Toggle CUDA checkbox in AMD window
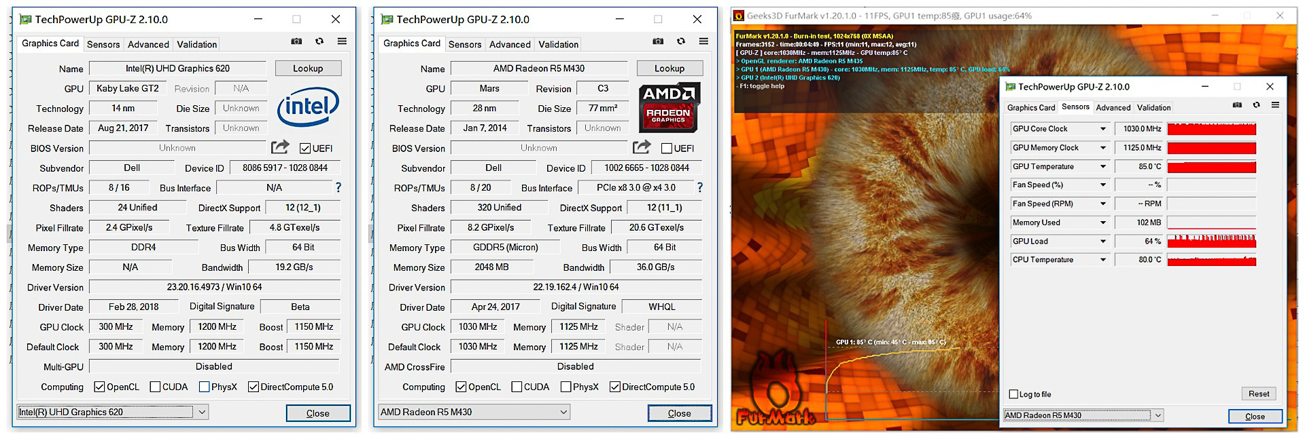Image resolution: width=1305 pixels, height=439 pixels. click(x=517, y=387)
